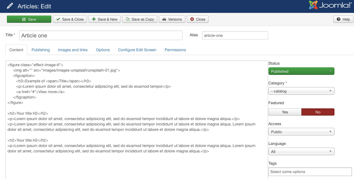Set Featured to No
Viewport: 354px width, 179px height.
pyautogui.click(x=318, y=112)
